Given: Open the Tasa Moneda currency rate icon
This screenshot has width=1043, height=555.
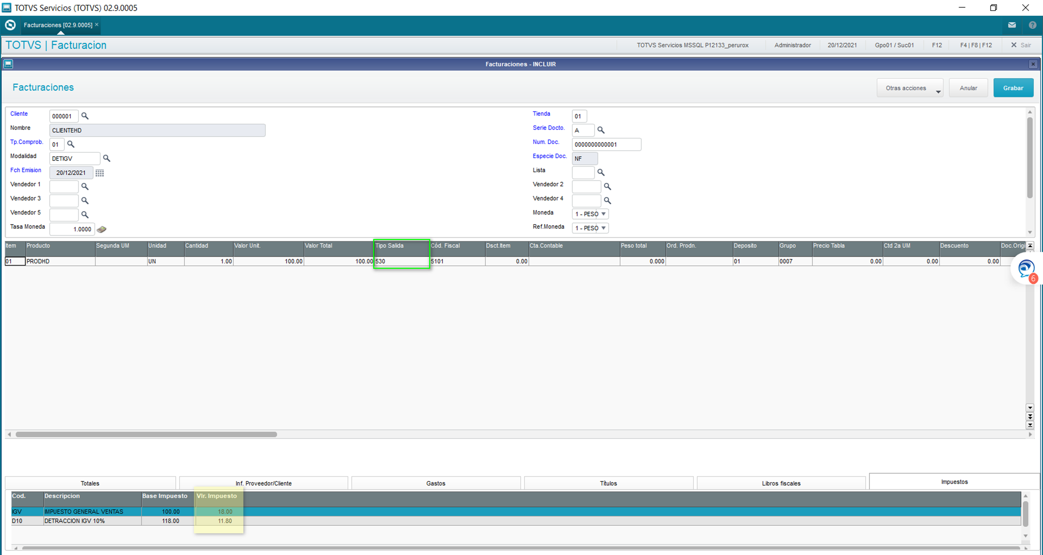Looking at the screenshot, I should [x=102, y=229].
